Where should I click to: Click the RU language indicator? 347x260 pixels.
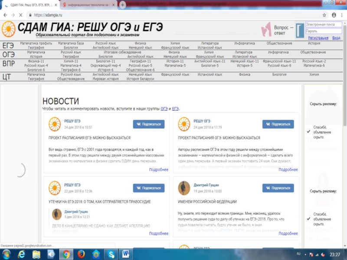coord(298,253)
